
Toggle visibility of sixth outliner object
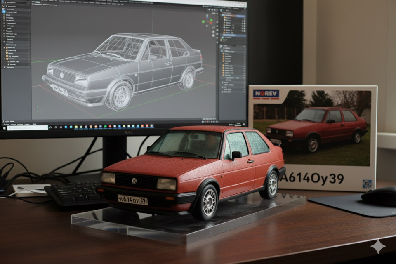245,31
